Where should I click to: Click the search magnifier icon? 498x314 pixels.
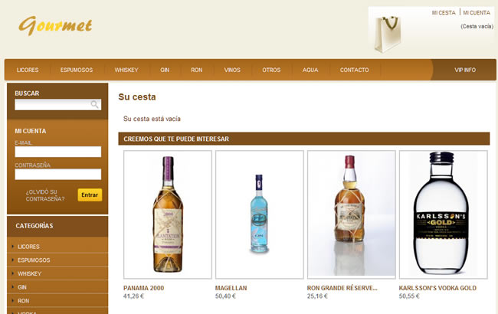(94, 104)
